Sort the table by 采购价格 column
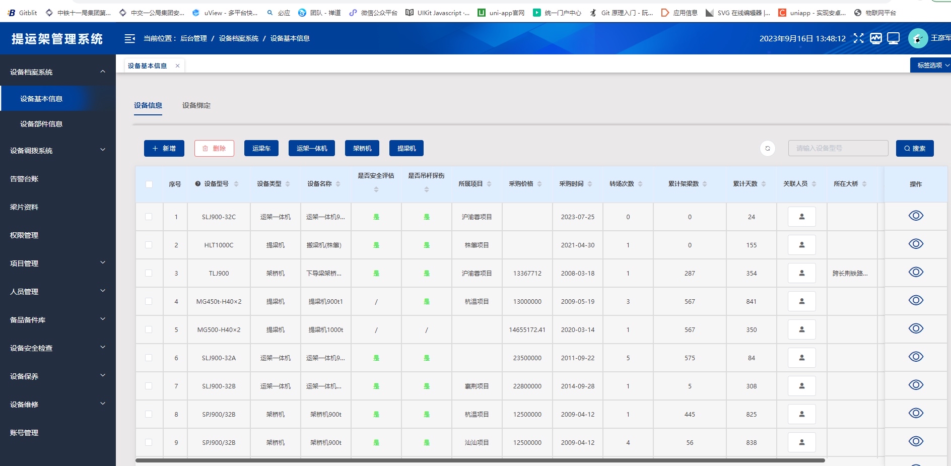The width and height of the screenshot is (951, 466). [539, 184]
